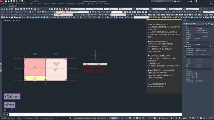Click the blue realistic visual style sphere
Viewport: 214px width, 120px height.
[136, 14]
